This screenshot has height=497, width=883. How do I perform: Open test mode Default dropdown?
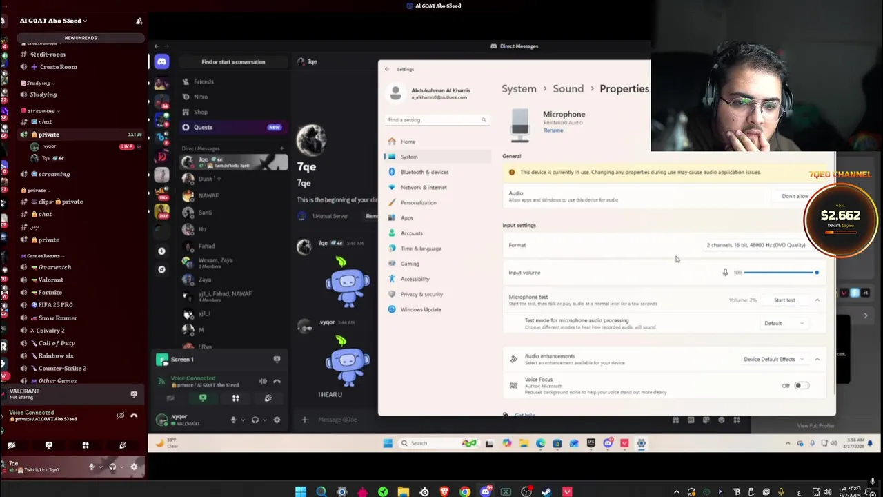click(x=784, y=323)
